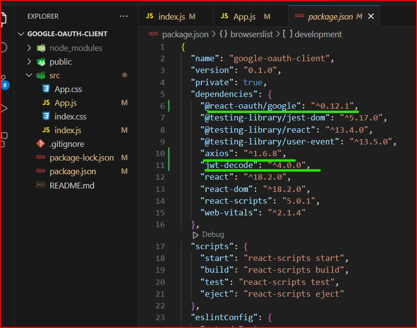The width and height of the screenshot is (417, 328).
Task: Click the npm icon beside package.json in tree
Action: [40, 171]
